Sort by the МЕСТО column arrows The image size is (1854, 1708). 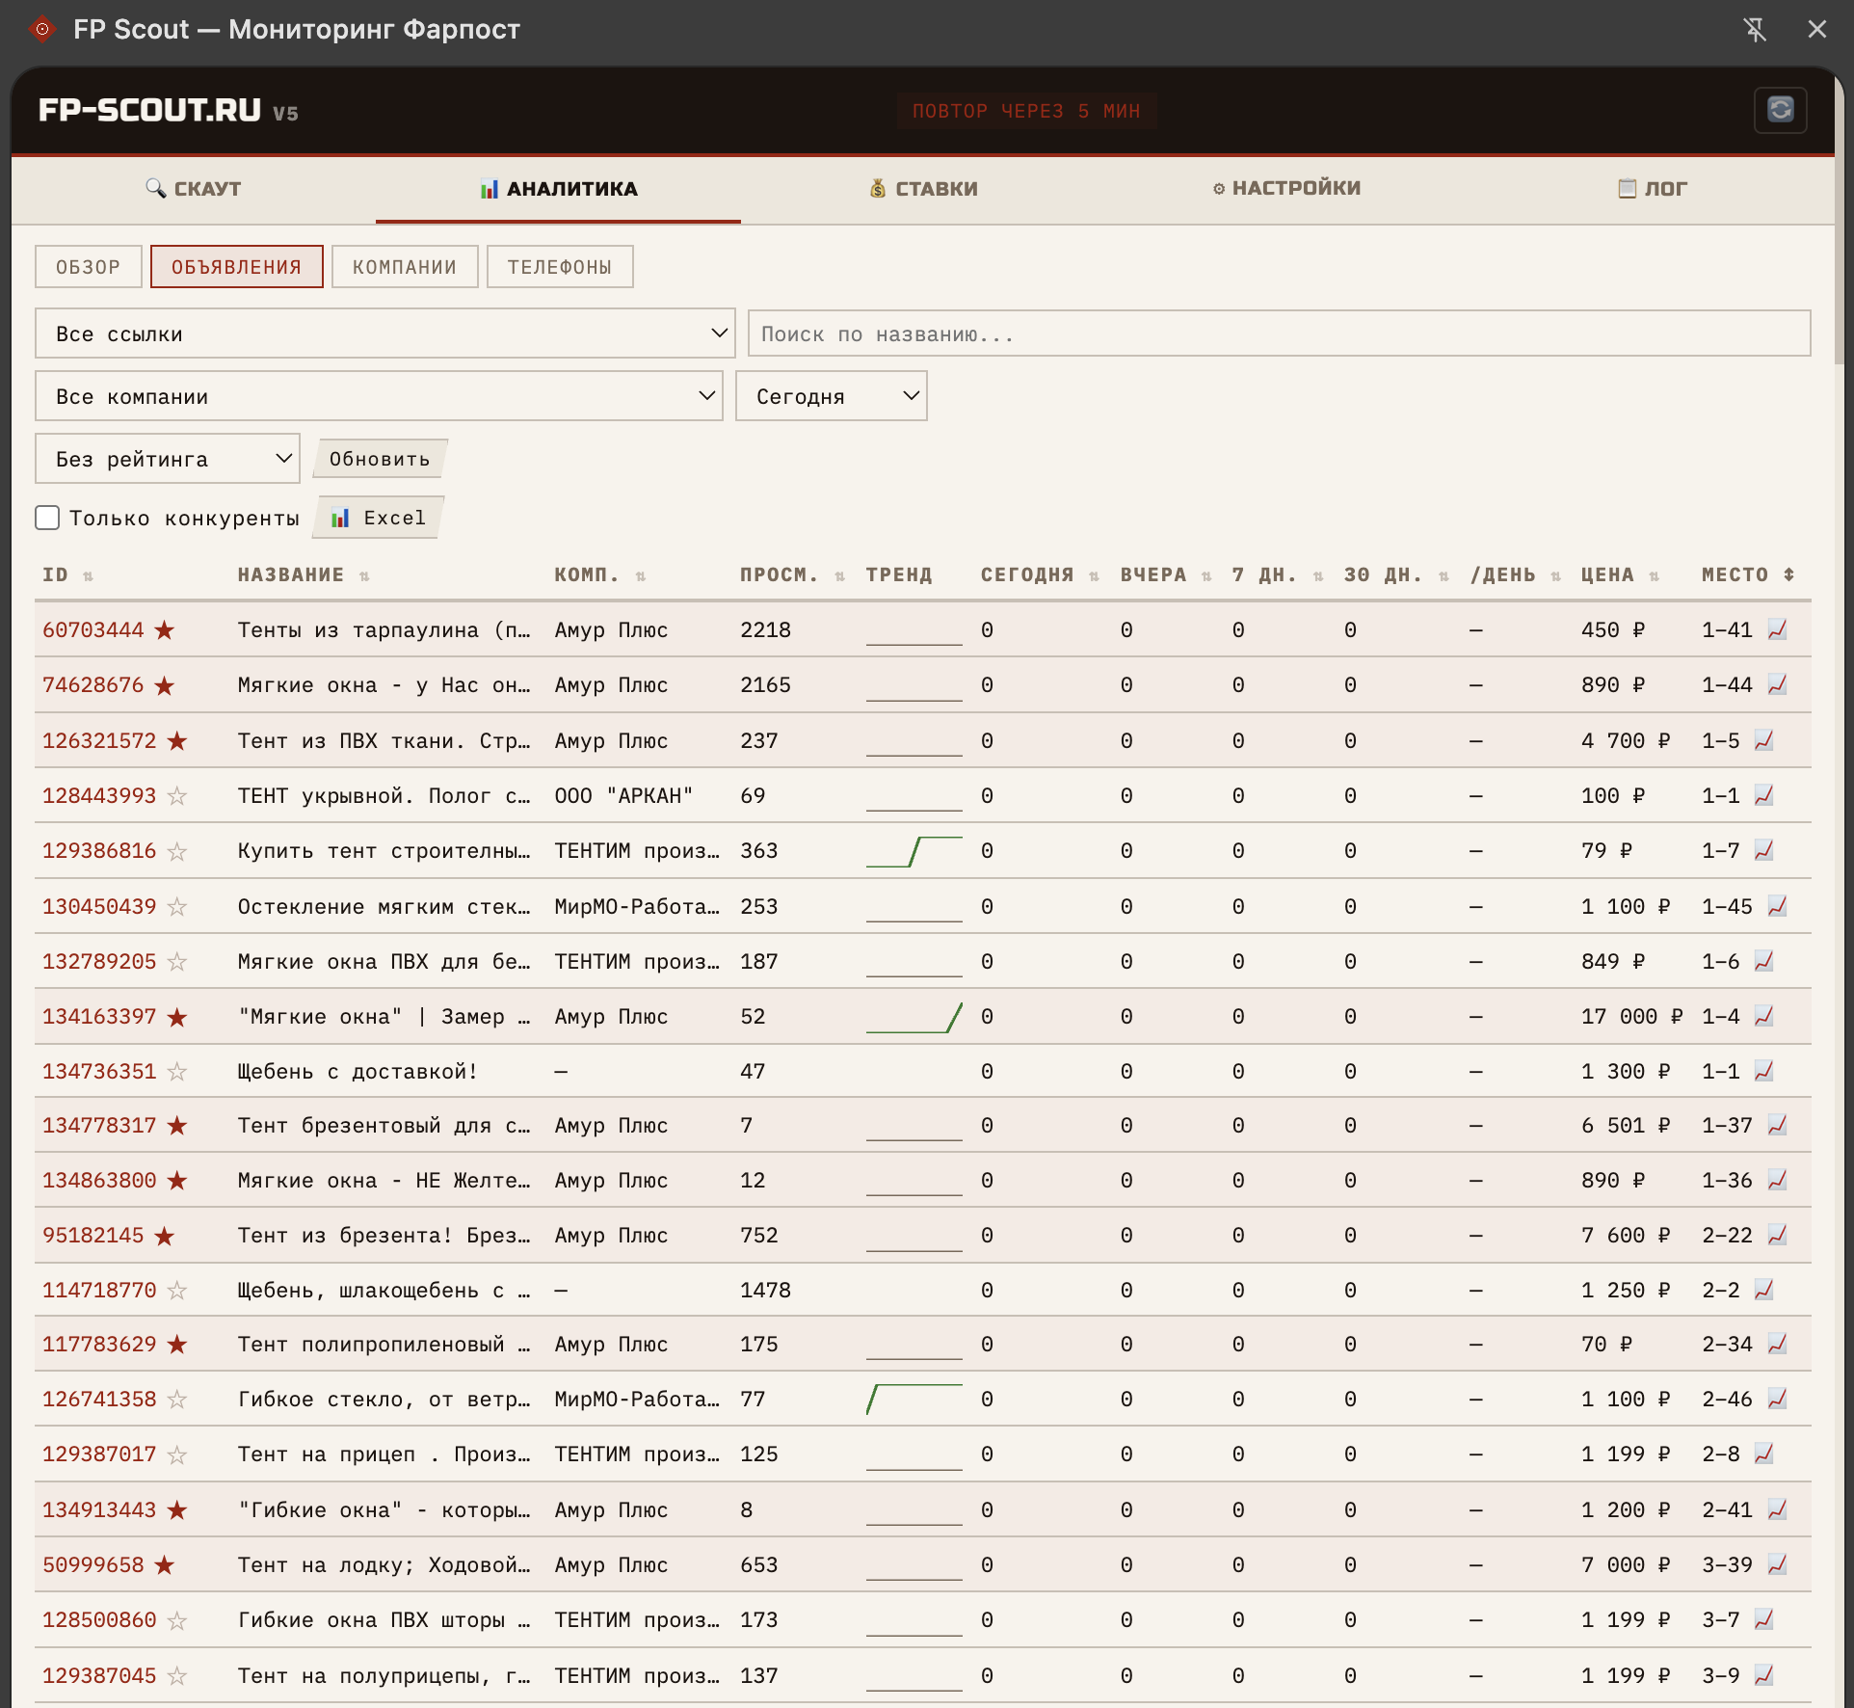point(1789,574)
